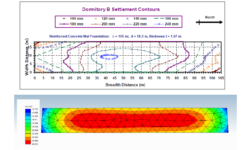251x150 pixels.
Task: Click breadth axis tick label 105
Action: [x=221, y=78]
